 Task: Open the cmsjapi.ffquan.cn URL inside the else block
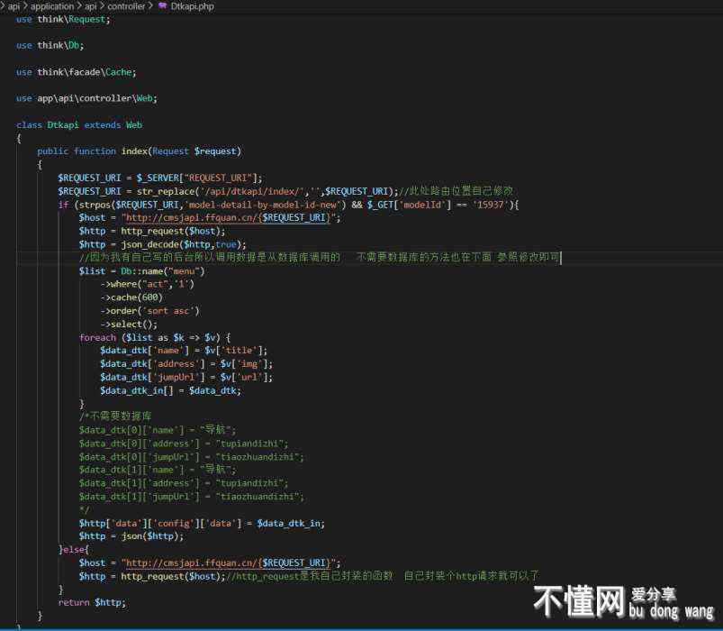click(230, 562)
